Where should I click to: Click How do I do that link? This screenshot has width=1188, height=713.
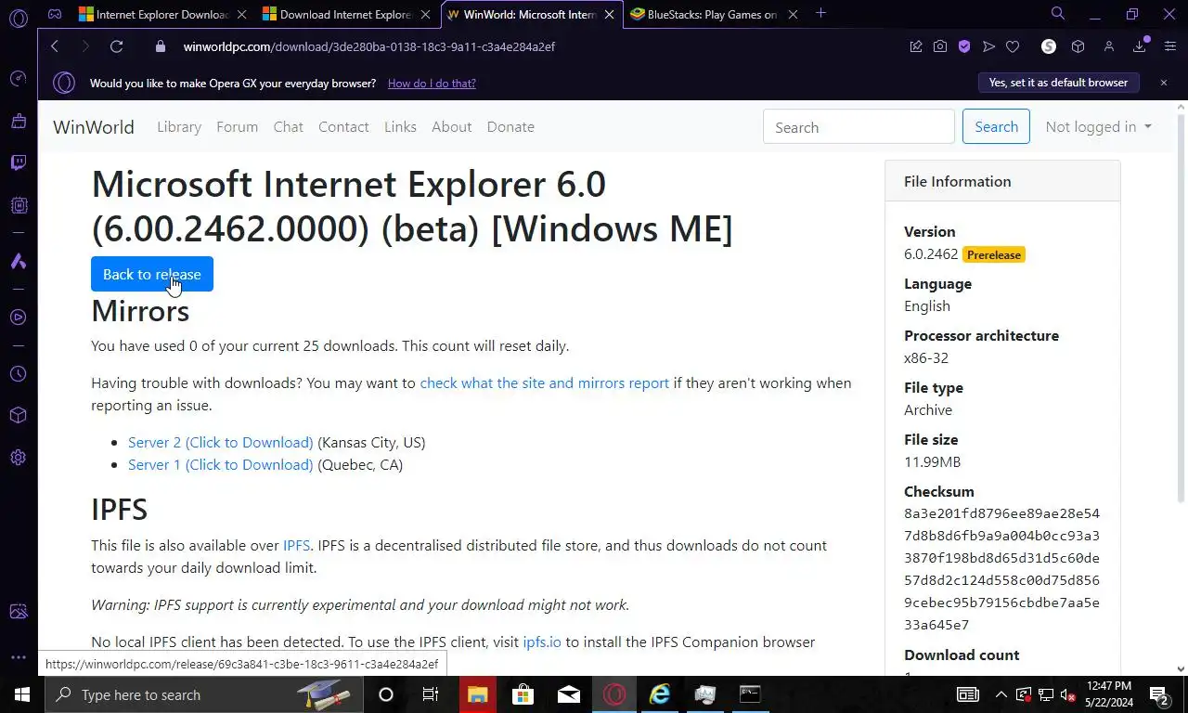(432, 84)
